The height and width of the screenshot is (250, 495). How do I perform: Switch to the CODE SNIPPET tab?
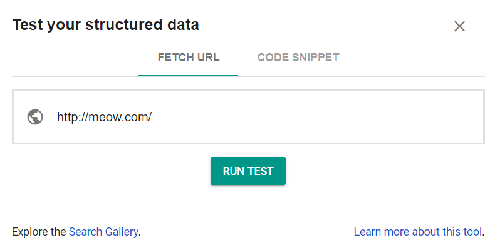[x=298, y=57]
